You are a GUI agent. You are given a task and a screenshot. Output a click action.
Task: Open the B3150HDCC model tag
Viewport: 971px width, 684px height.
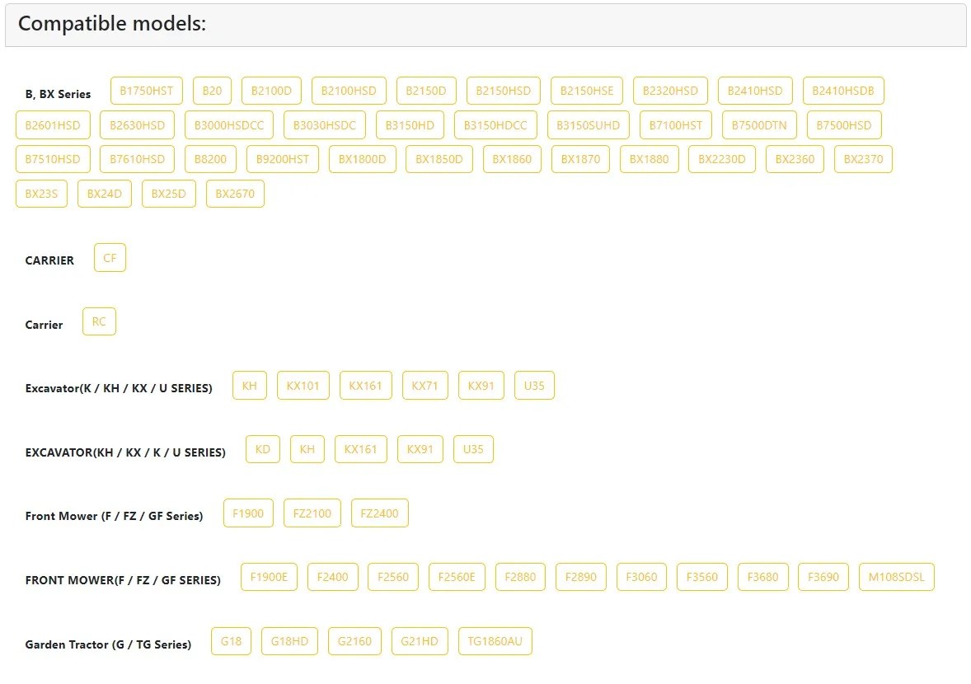click(x=495, y=125)
